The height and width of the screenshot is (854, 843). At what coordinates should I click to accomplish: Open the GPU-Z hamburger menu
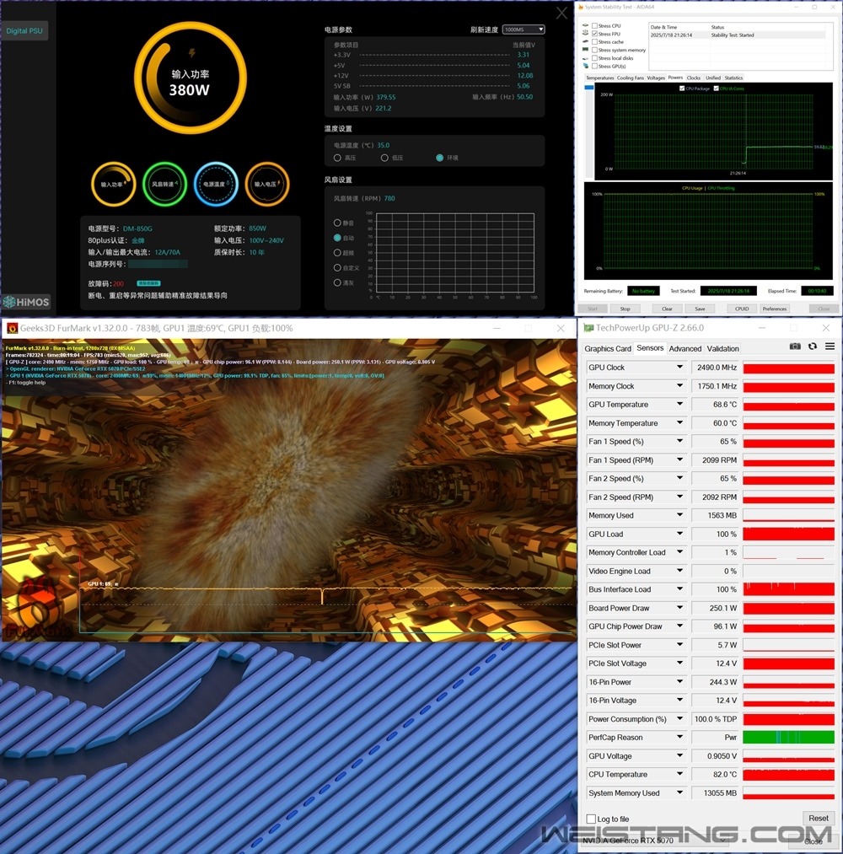click(830, 346)
